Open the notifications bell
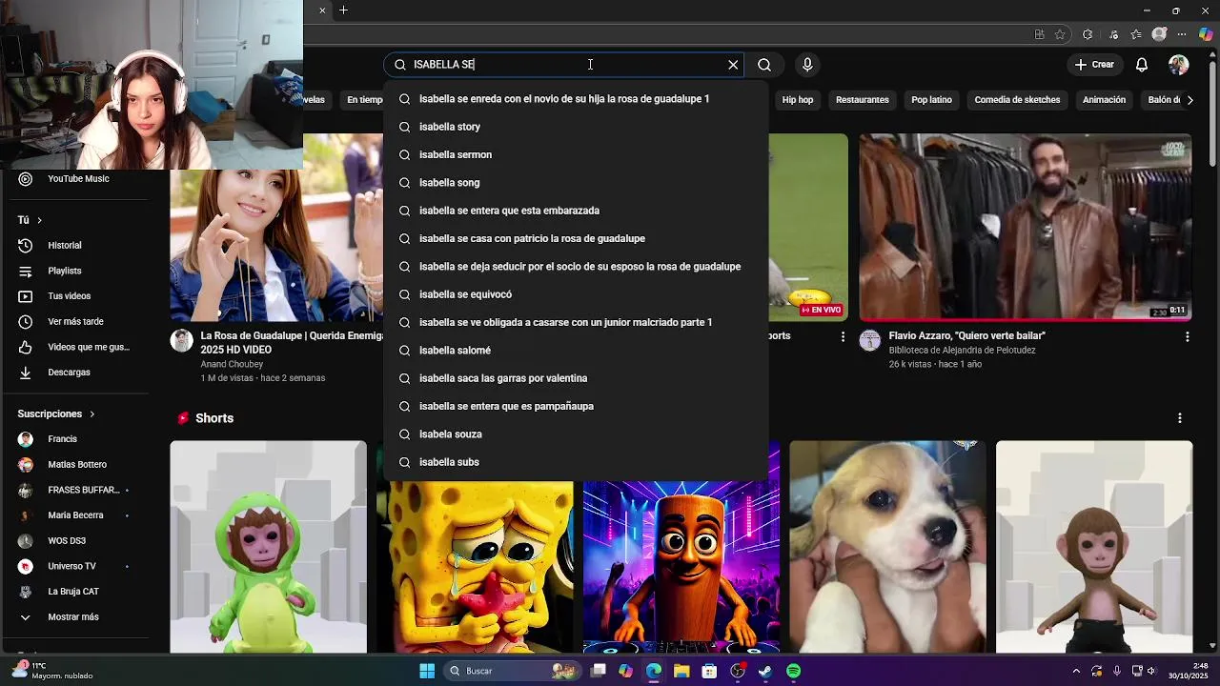 (1142, 65)
